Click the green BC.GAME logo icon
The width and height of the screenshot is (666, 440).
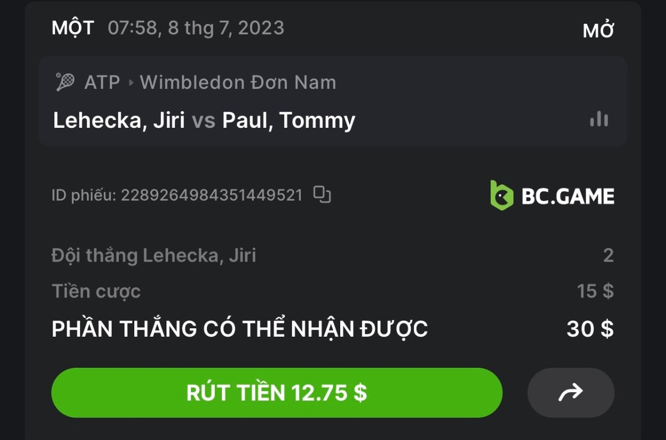(502, 195)
